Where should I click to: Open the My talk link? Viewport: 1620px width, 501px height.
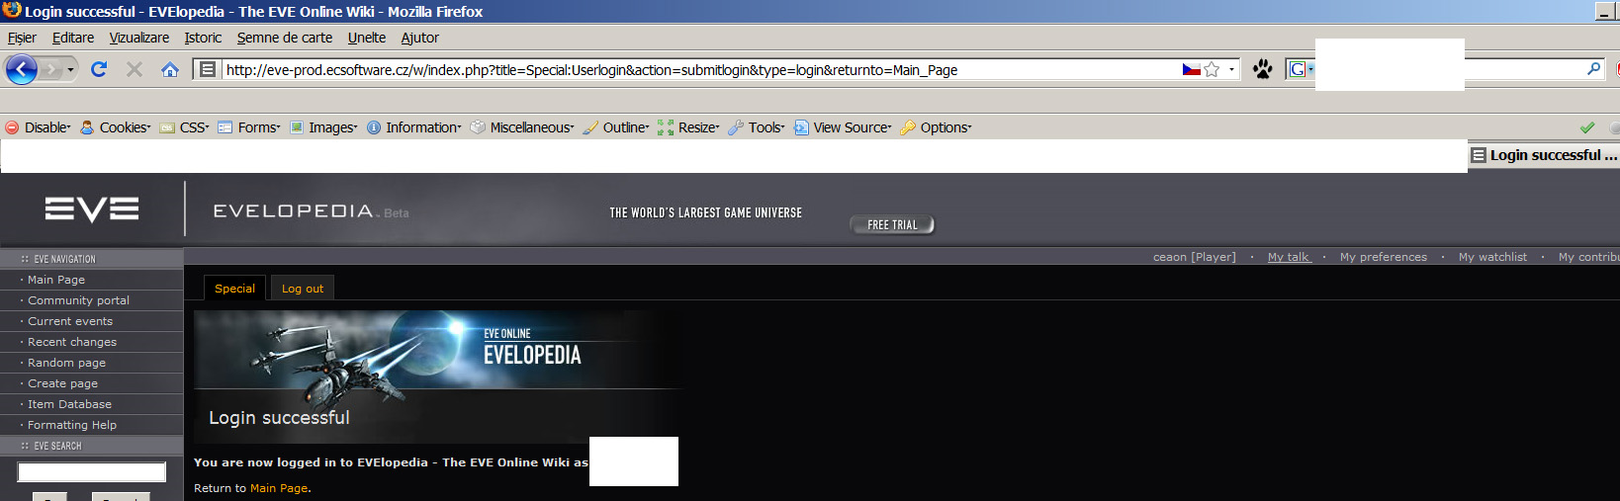(1289, 257)
